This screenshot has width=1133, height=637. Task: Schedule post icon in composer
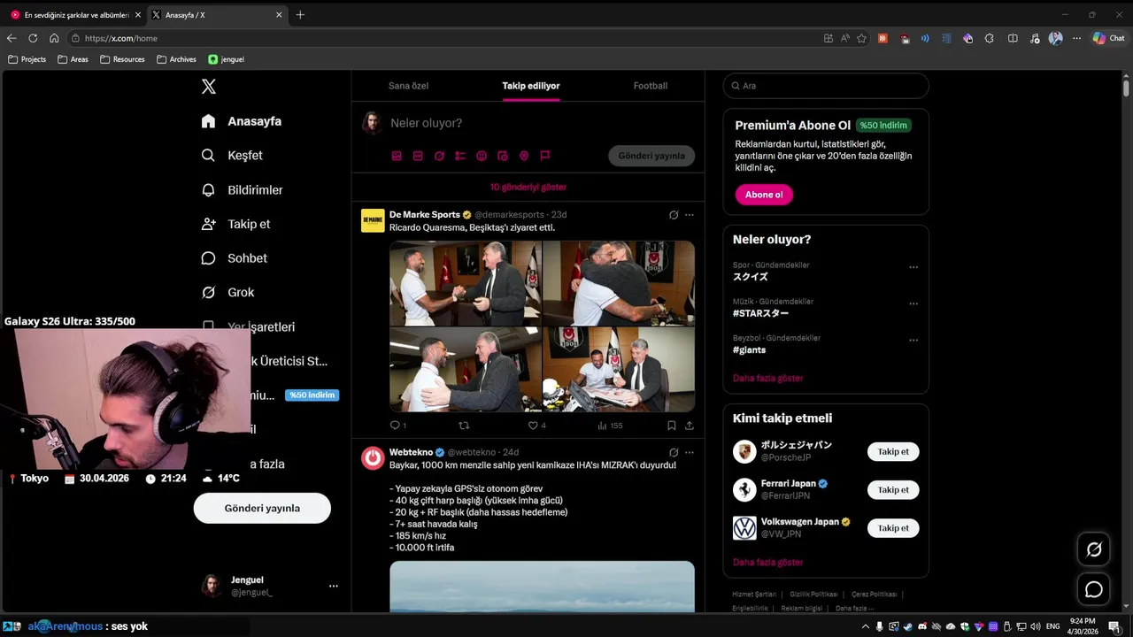[x=503, y=156]
